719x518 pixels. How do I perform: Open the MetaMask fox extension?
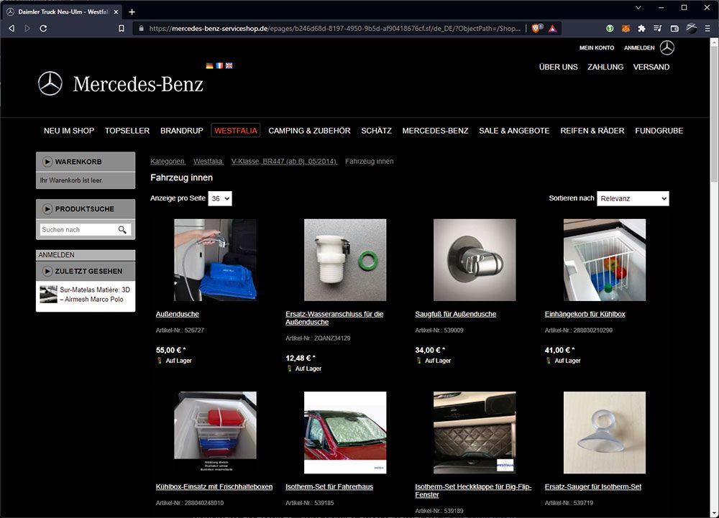626,29
